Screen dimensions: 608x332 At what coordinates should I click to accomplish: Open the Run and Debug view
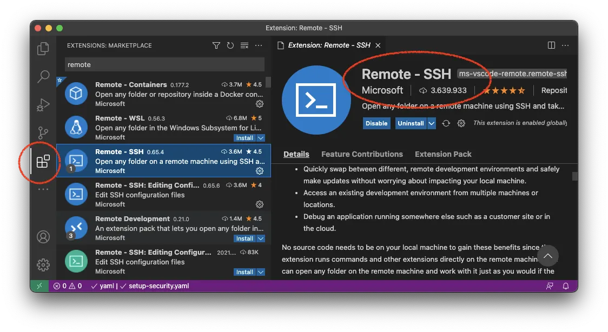coord(43,104)
